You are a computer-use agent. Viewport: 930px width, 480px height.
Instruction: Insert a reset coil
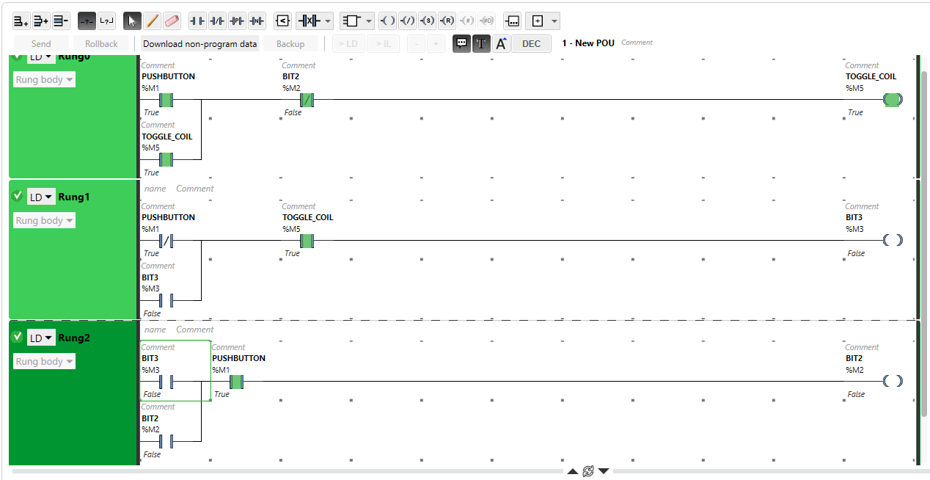(x=447, y=21)
